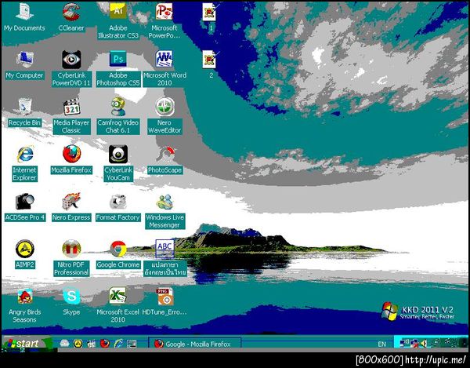Click the volume speaker tray icon
The height and width of the screenshot is (368, 470).
click(424, 343)
